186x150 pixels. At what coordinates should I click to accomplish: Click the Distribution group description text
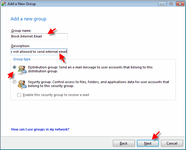[x=90, y=69]
